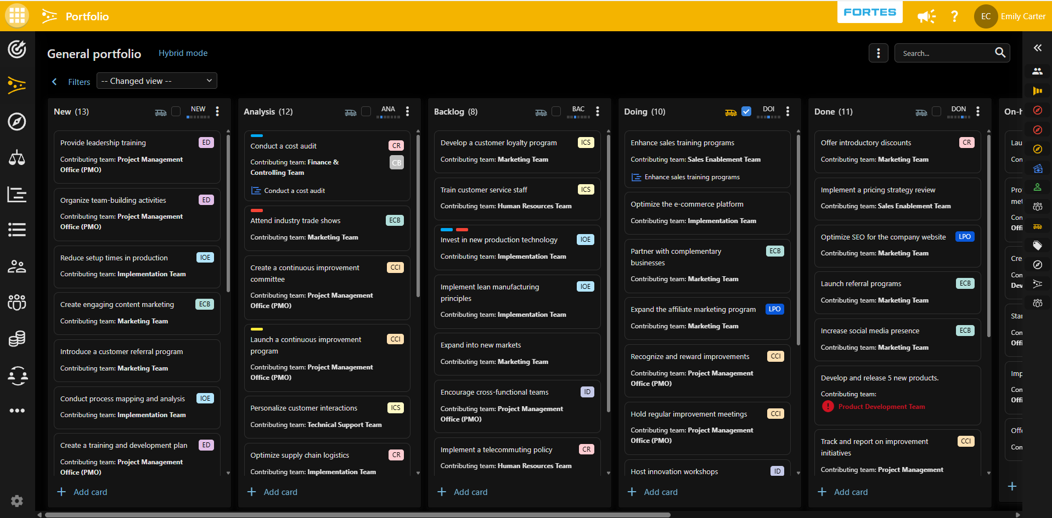Open the Gantt planning icon in sidebar
1052x518 pixels.
[x=17, y=194]
